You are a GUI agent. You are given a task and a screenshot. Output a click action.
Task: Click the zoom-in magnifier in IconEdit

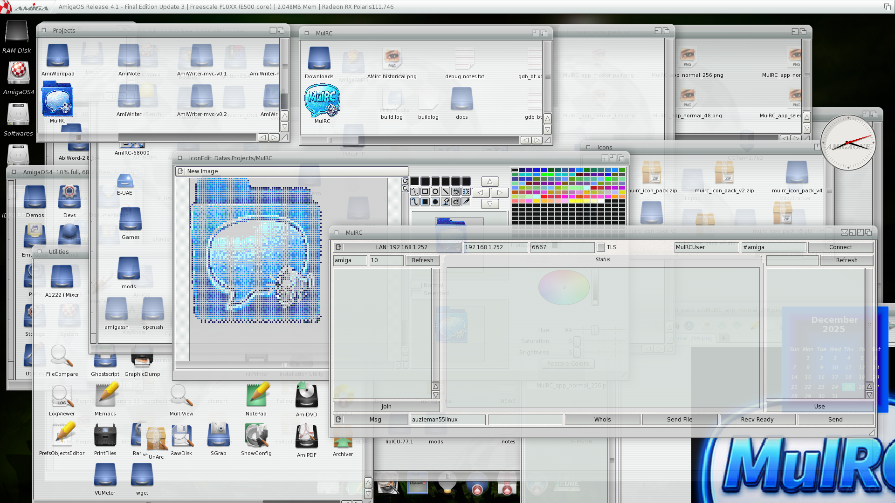[x=406, y=181]
